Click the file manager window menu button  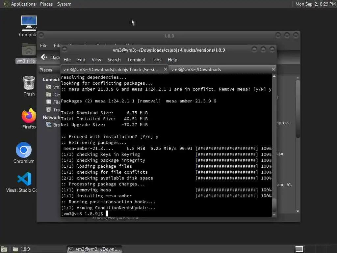coord(41,35)
